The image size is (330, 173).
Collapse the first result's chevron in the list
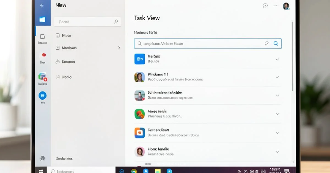coord(277,59)
